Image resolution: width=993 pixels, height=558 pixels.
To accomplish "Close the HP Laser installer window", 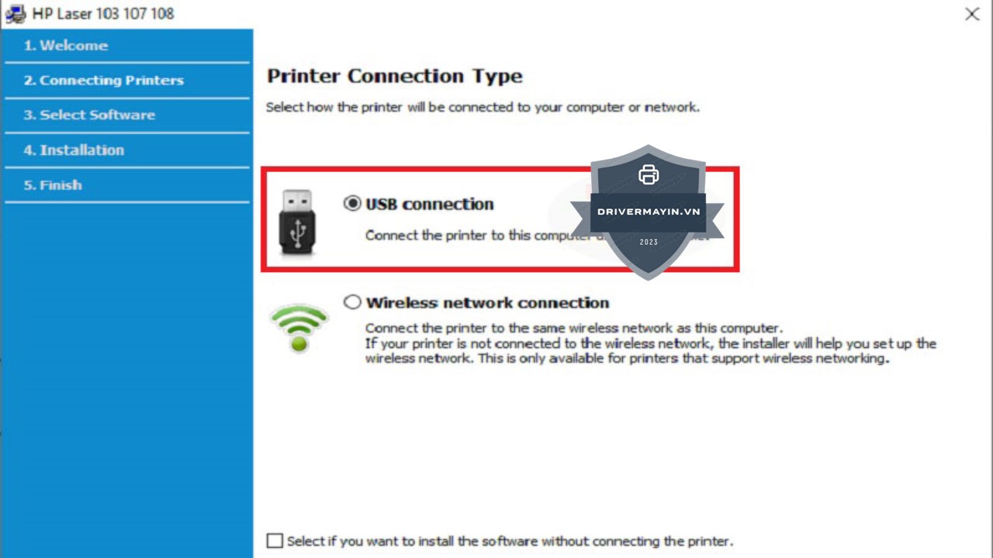I will click(972, 14).
